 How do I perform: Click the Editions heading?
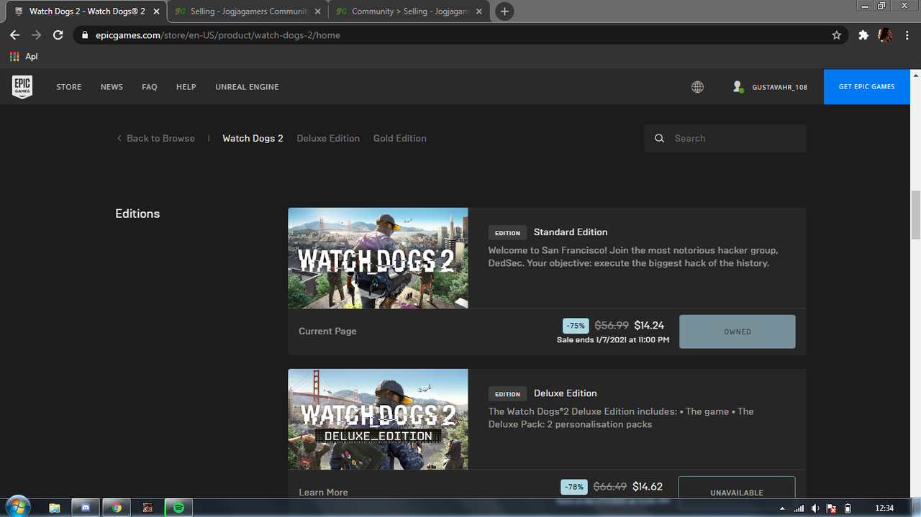tap(137, 214)
